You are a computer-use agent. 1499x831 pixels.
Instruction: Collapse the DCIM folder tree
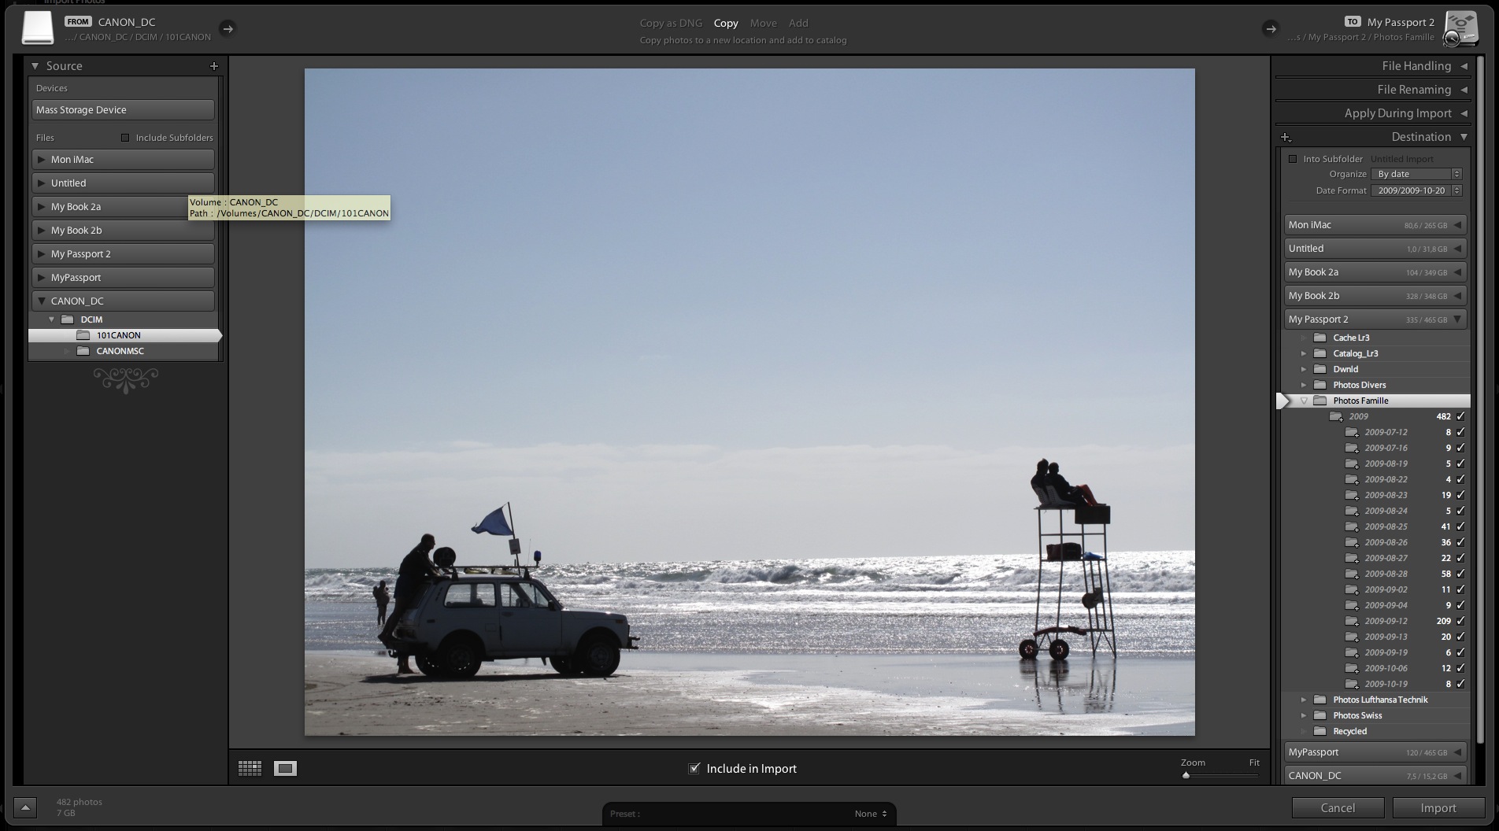(52, 319)
